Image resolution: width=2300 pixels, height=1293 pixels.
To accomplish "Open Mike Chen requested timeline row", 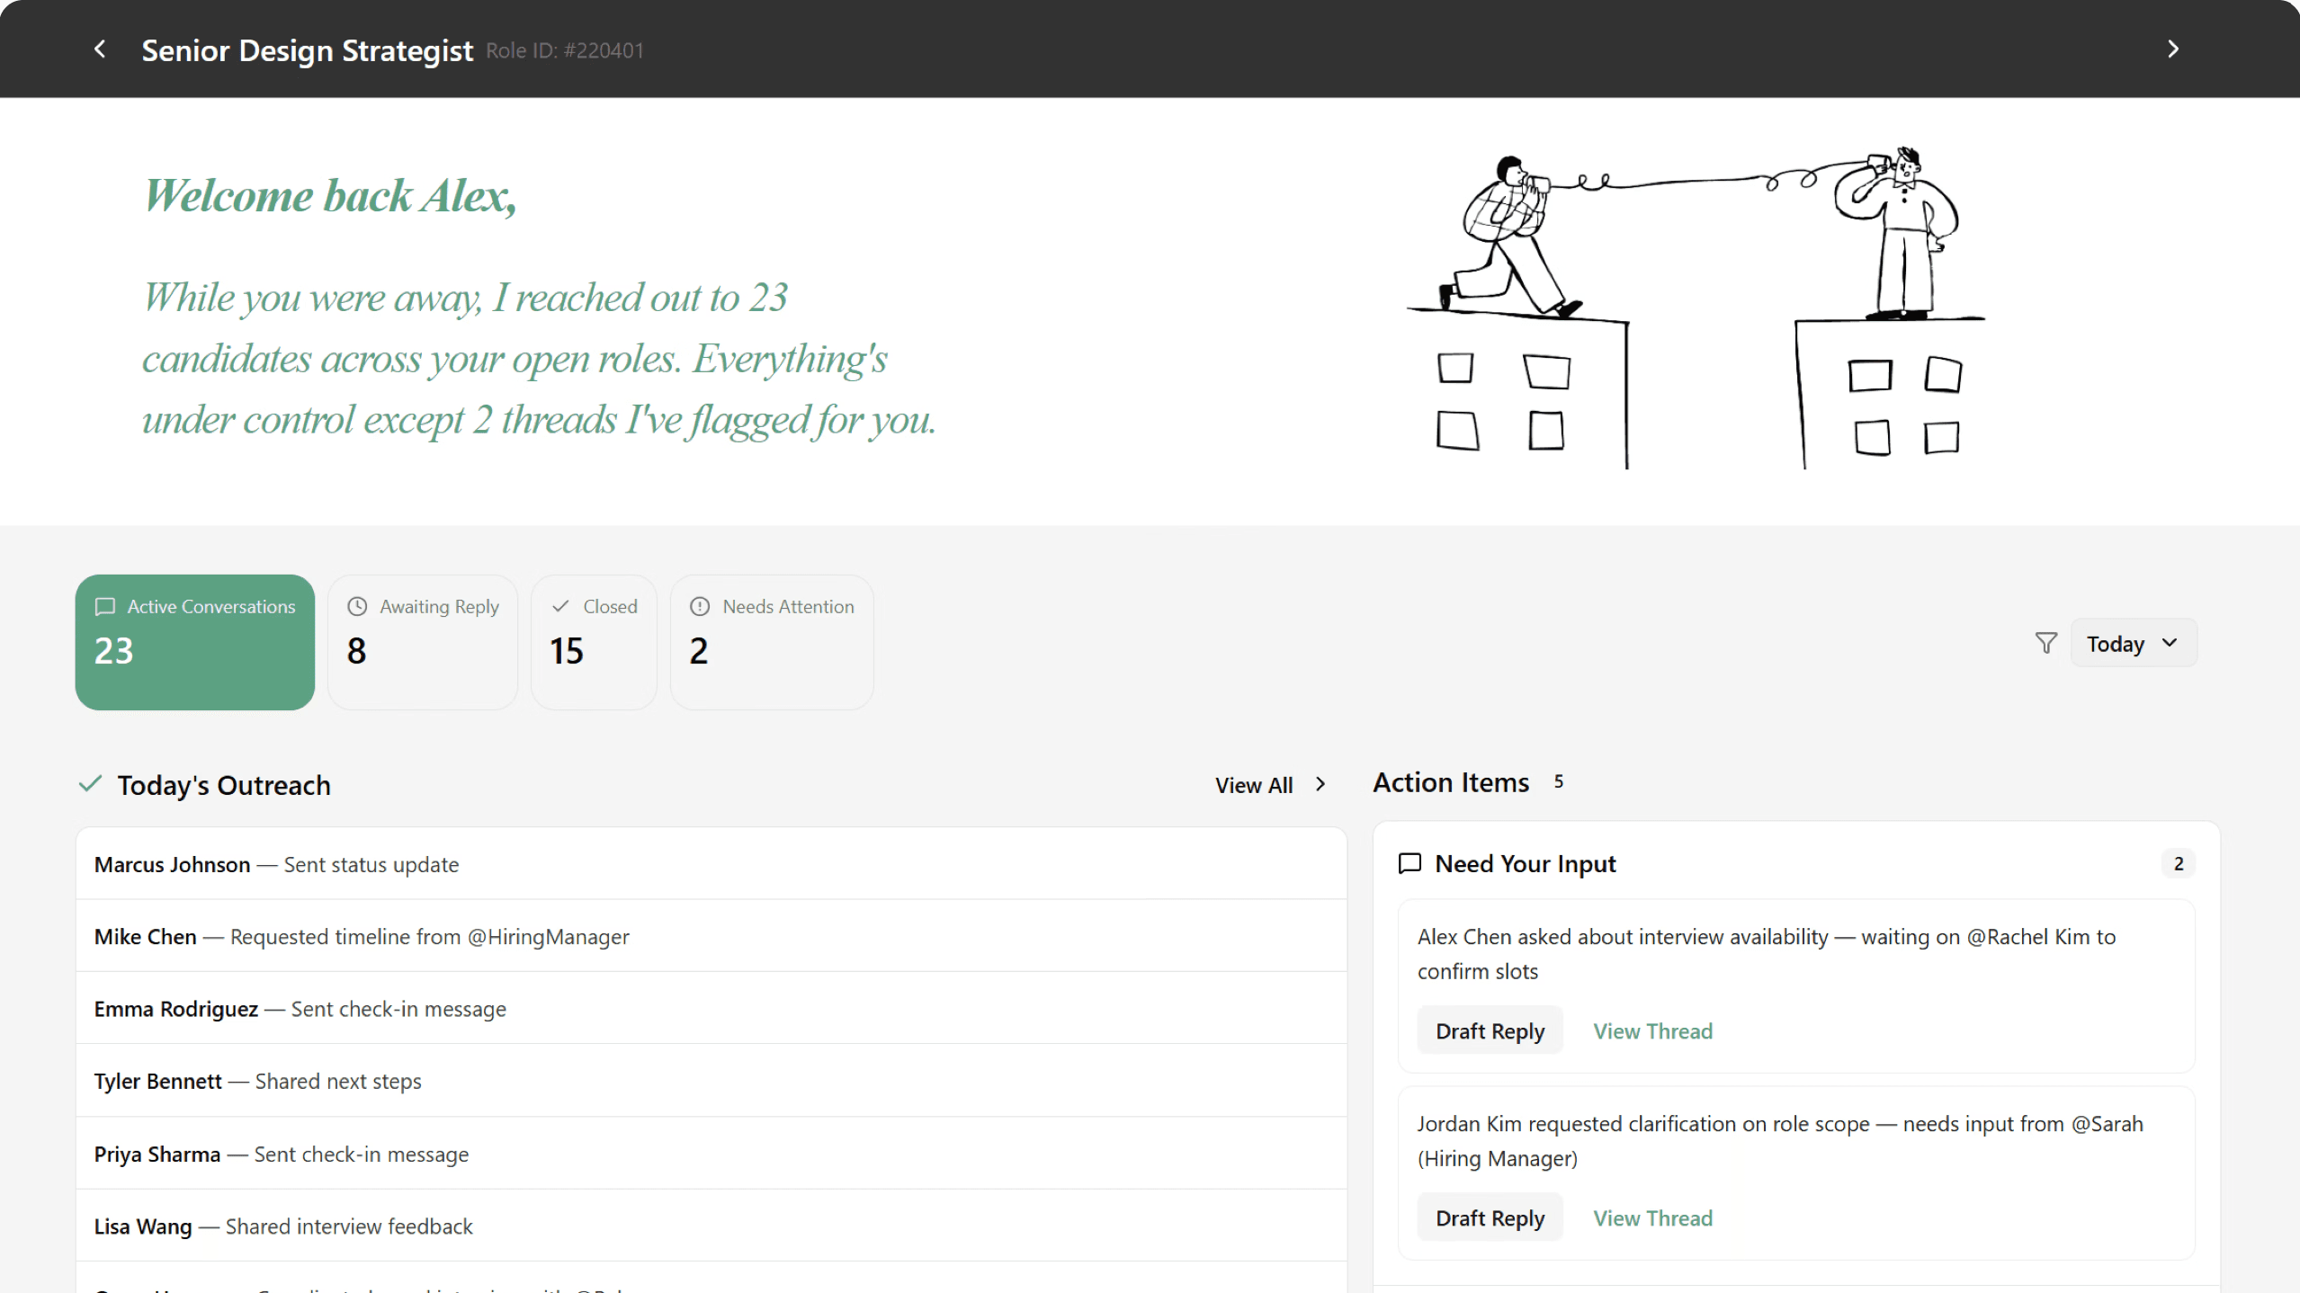I will (711, 936).
